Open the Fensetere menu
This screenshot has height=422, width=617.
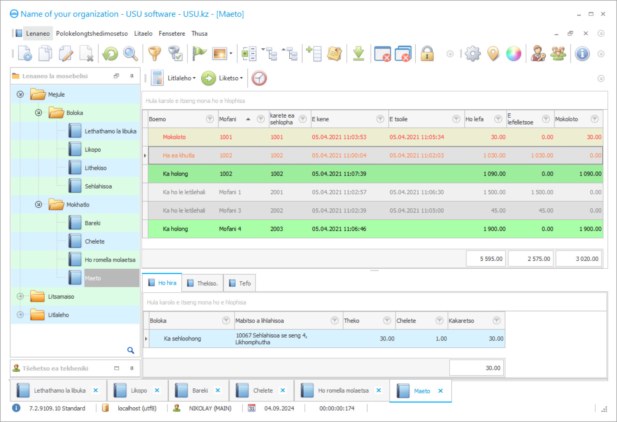click(x=172, y=34)
